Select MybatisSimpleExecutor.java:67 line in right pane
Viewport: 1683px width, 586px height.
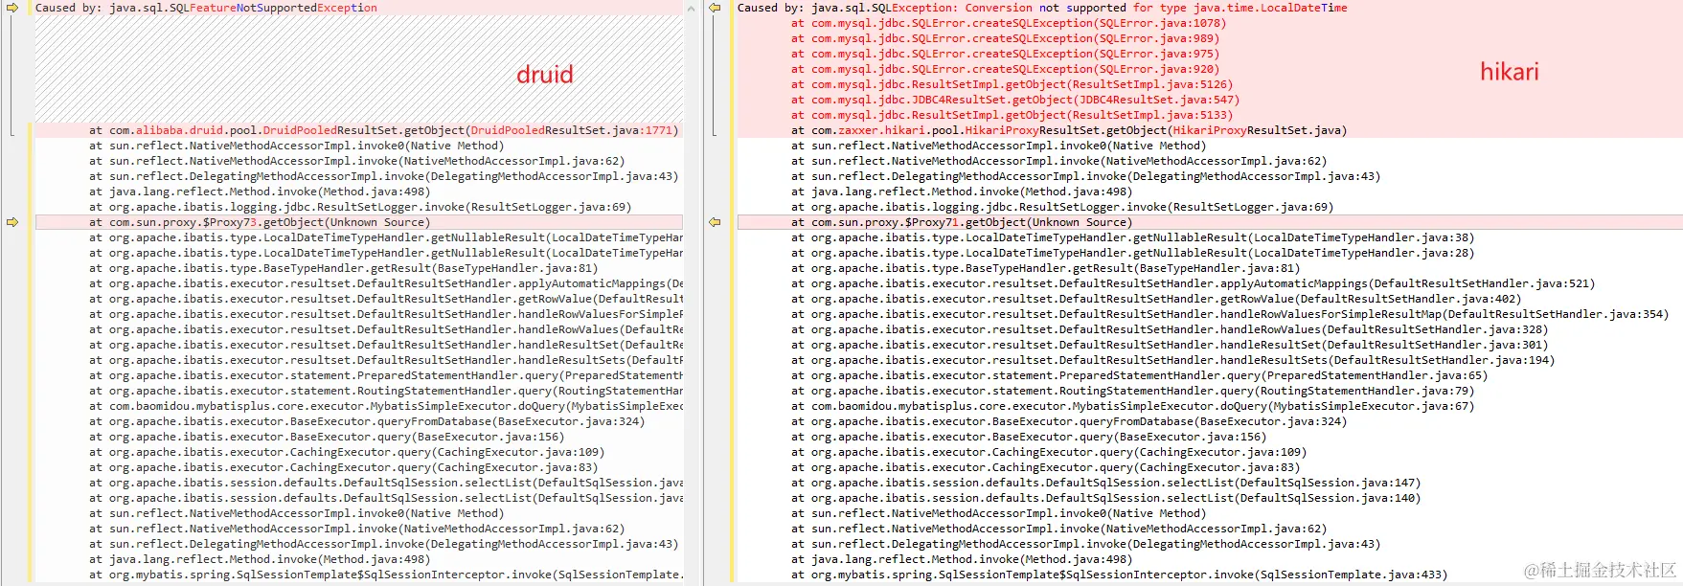click(x=1132, y=406)
